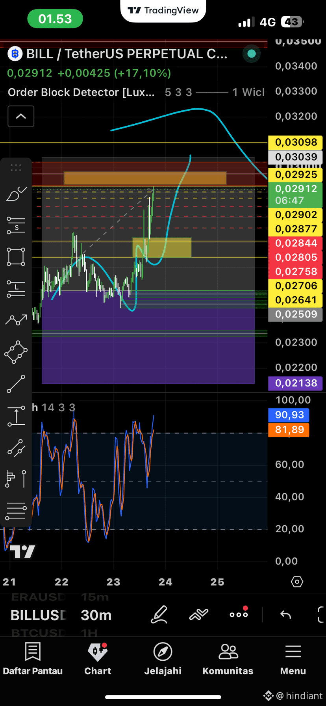Tap the BILL coin logo icon
Image resolution: width=326 pixels, height=706 pixels.
coord(15,54)
